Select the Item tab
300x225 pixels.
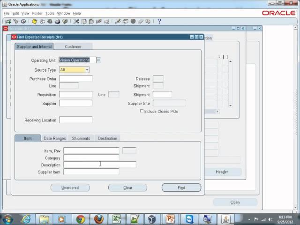(x=28, y=138)
